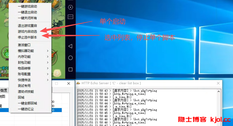
Task: Open the emulator three-dots more menu
Action: [70, 17]
